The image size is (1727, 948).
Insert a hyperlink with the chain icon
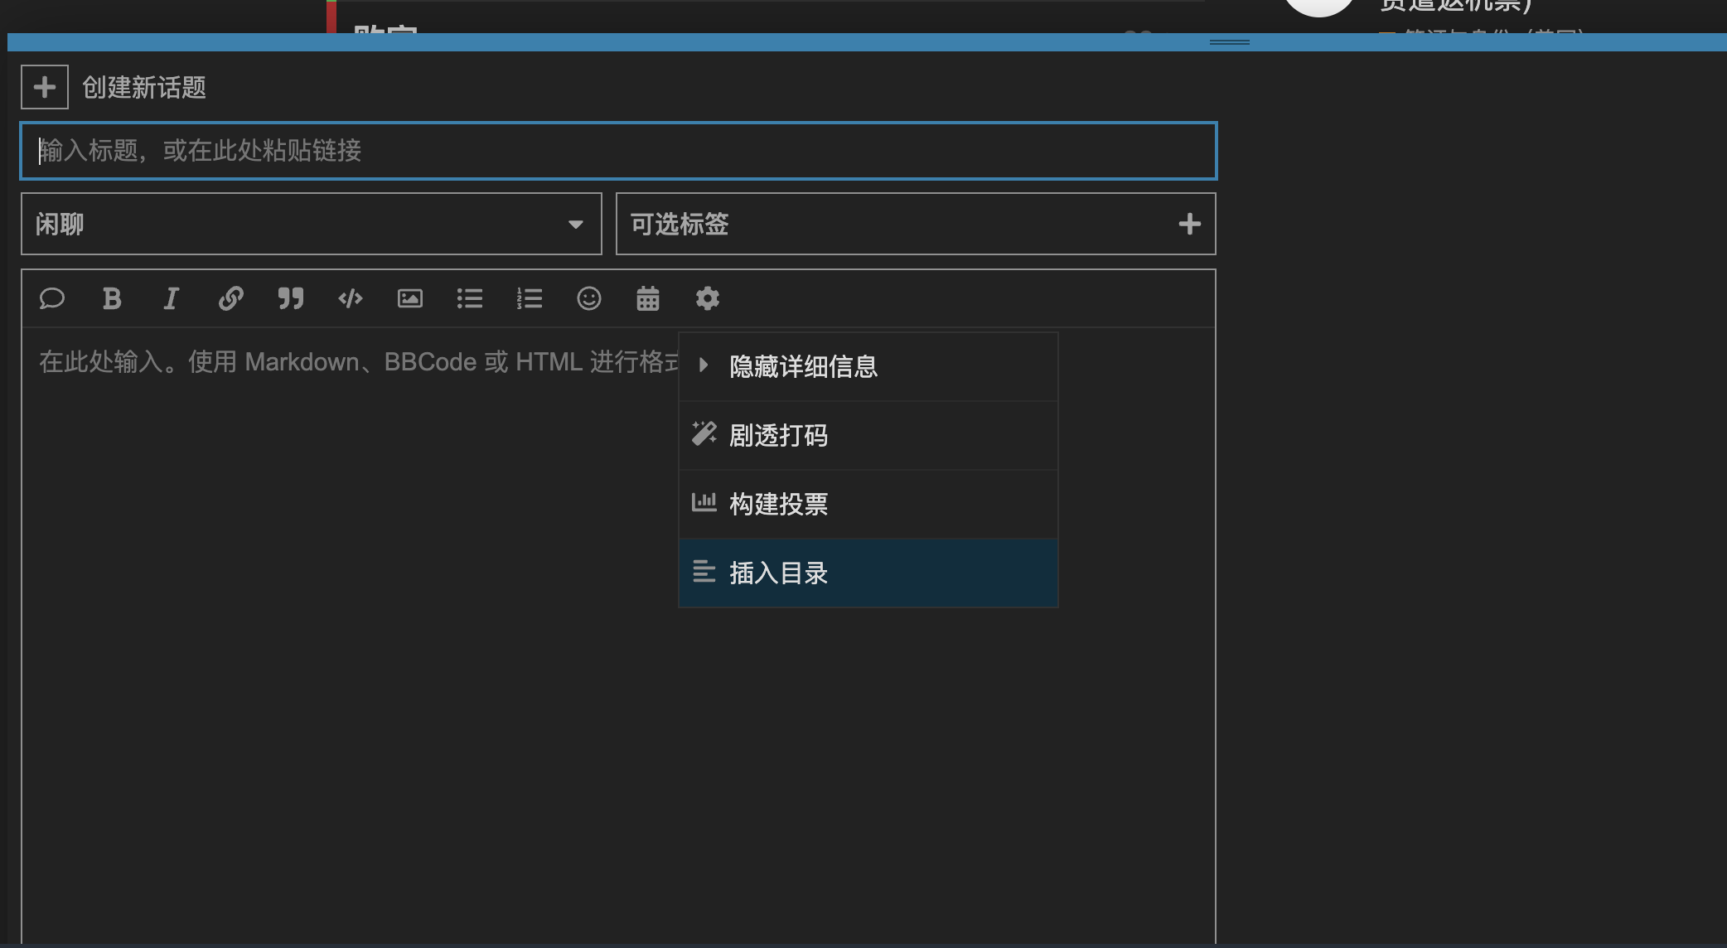click(231, 298)
